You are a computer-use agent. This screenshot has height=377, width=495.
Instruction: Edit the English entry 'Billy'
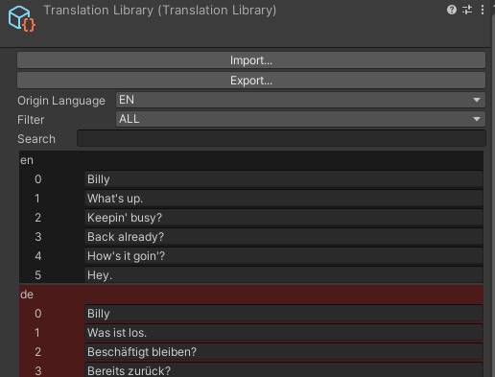(284, 179)
